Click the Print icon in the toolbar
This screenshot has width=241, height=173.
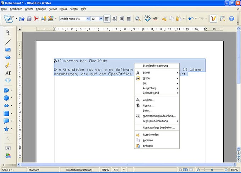coord(44,19)
